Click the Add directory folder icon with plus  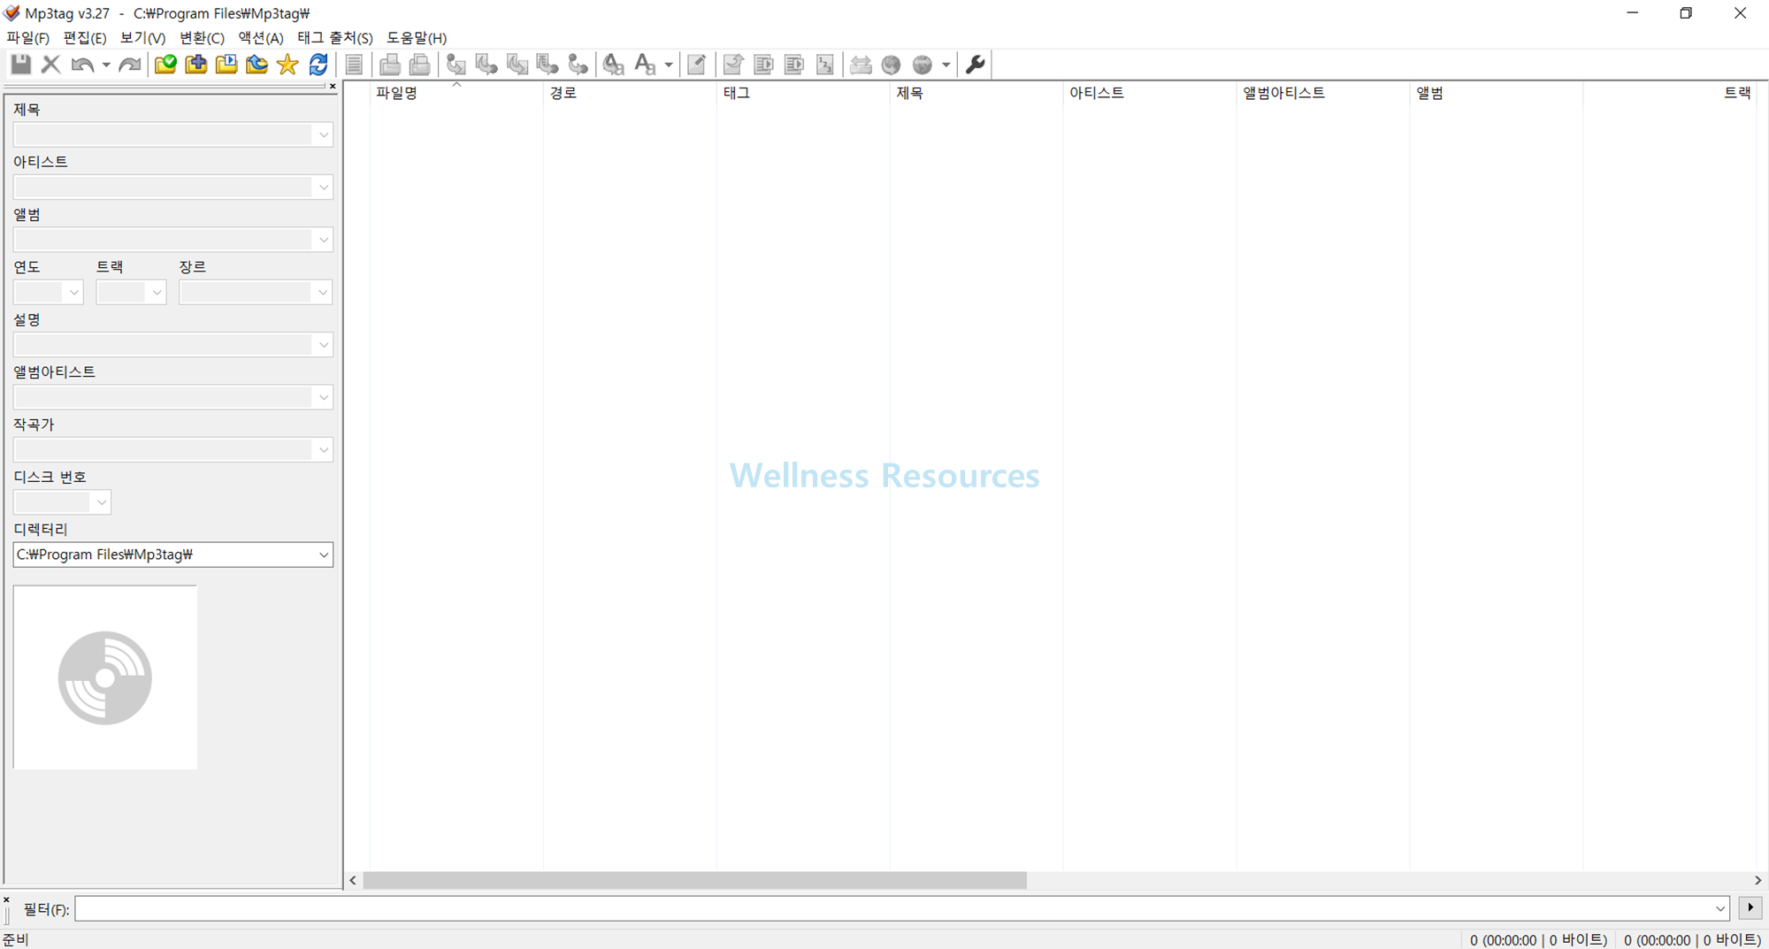[x=195, y=65]
